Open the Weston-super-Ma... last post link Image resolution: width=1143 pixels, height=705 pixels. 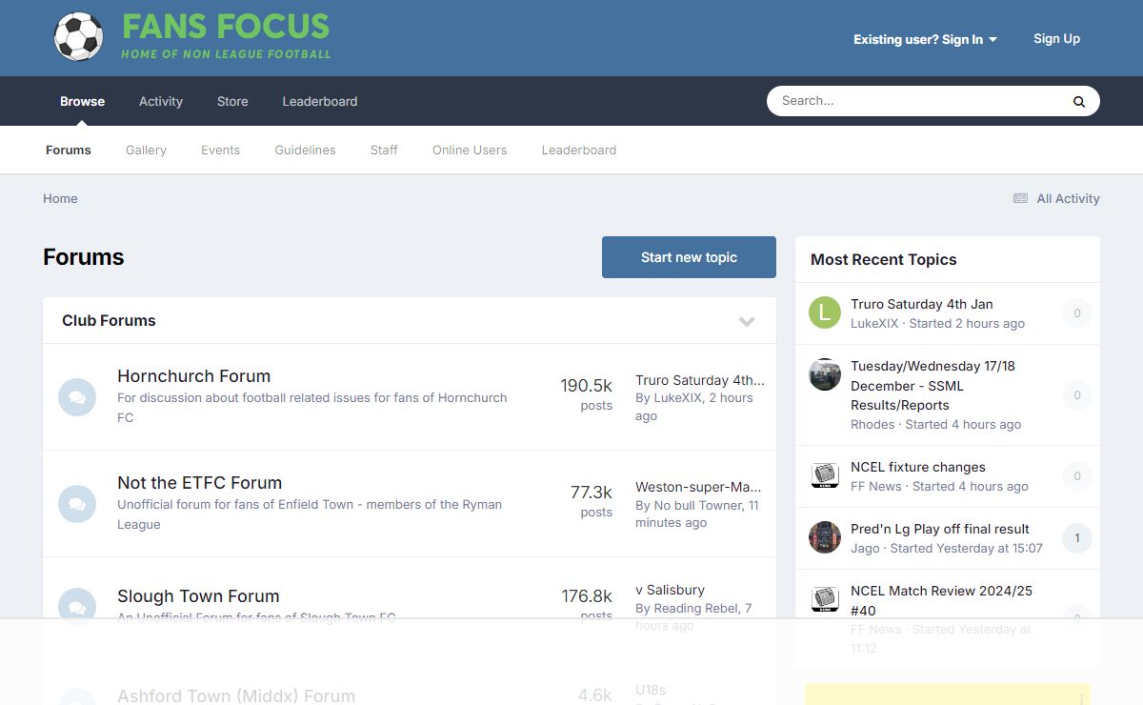(x=698, y=487)
